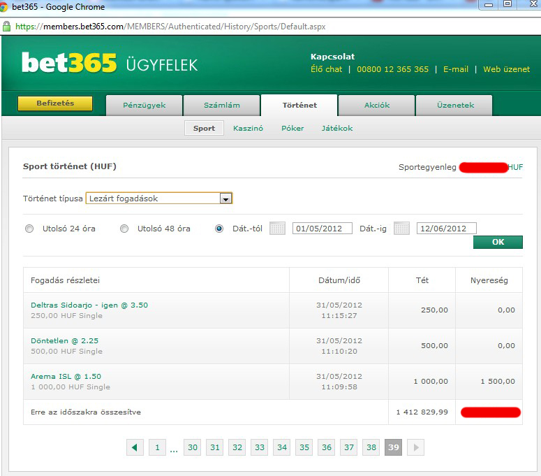The width and height of the screenshot is (541, 476).
Task: Open the E-mail contact link
Action: pyautogui.click(x=456, y=69)
